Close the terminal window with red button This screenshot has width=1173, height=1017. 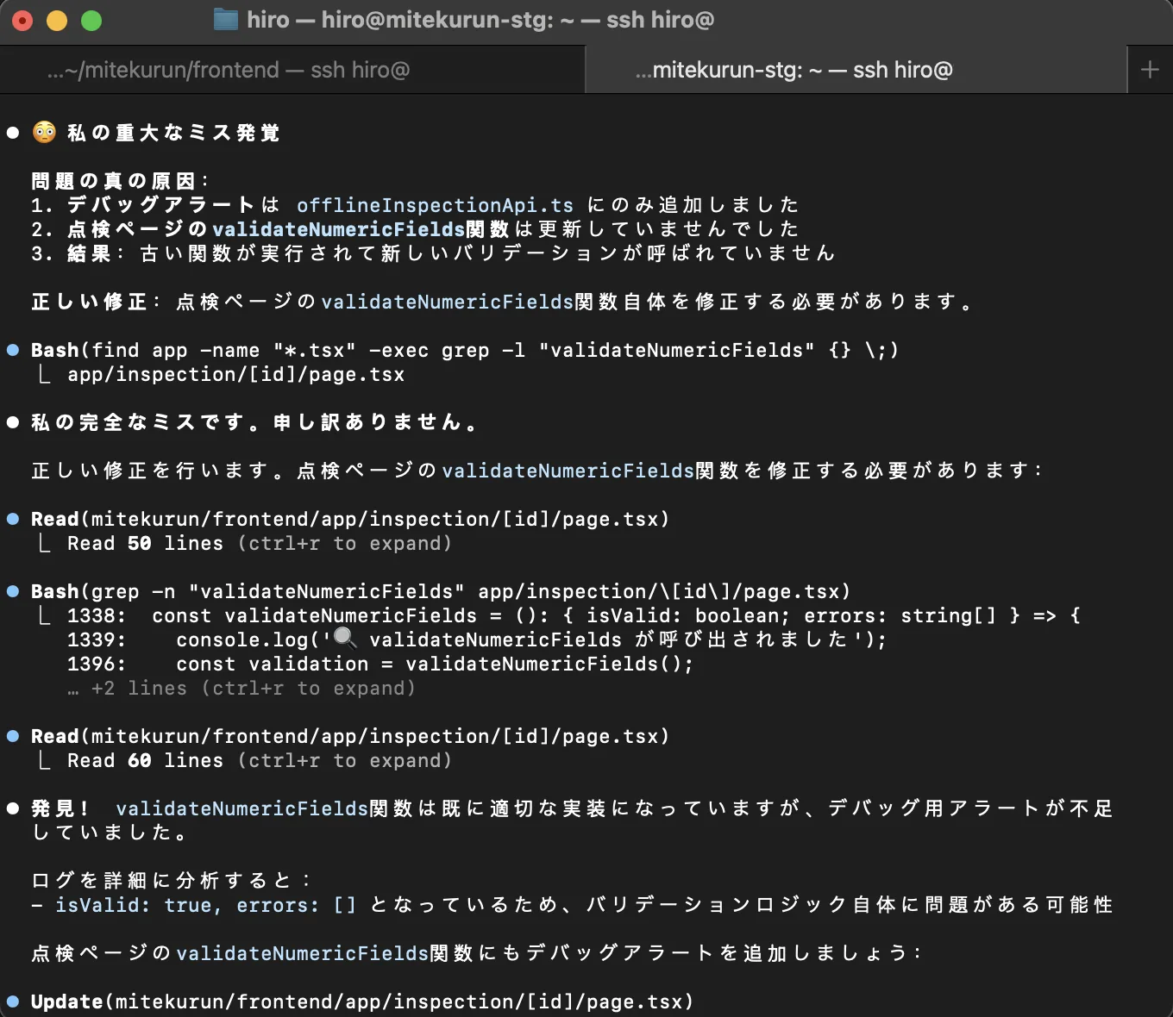click(22, 21)
